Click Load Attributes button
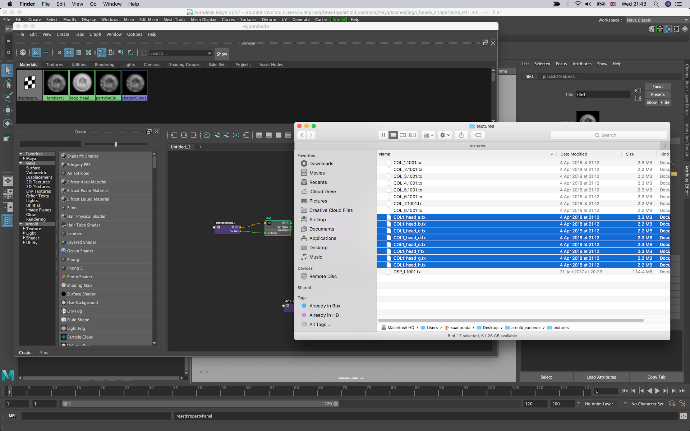This screenshot has height=431, width=690. pos(601,377)
